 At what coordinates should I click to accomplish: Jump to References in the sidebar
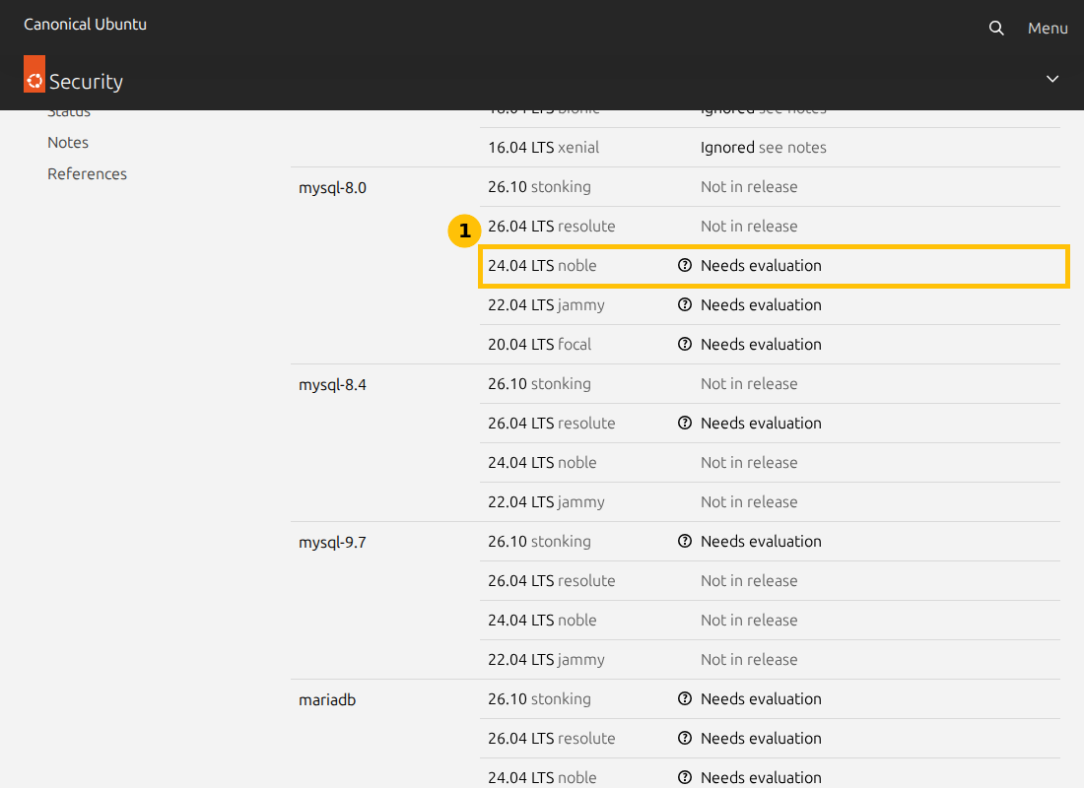click(x=87, y=174)
